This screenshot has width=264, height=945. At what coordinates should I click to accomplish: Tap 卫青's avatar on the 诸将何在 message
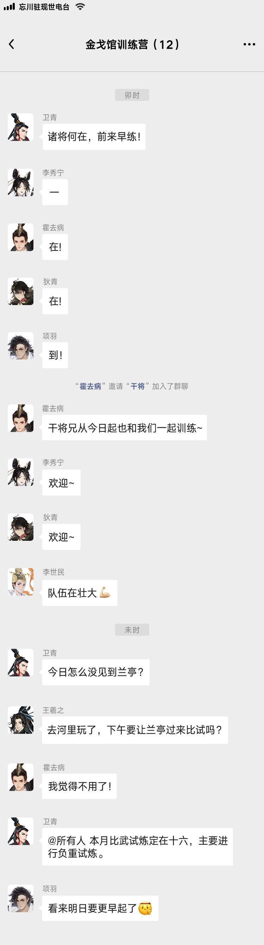(20, 127)
